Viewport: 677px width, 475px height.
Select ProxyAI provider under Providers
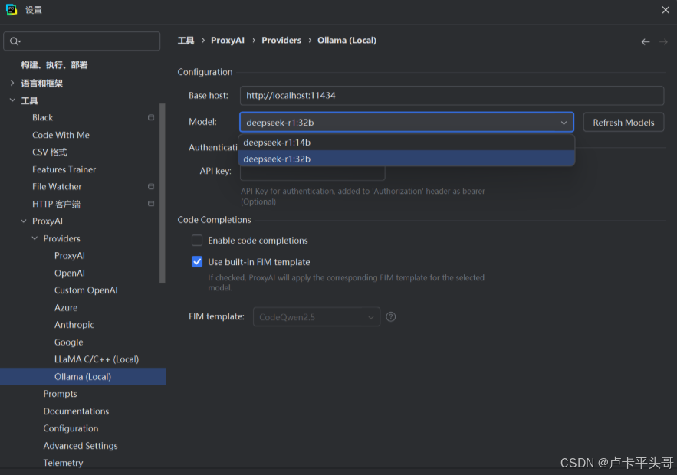(70, 256)
